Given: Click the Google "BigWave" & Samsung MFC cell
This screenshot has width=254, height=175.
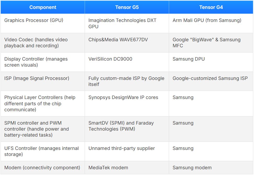Looking at the screenshot, I should click(x=206, y=43).
